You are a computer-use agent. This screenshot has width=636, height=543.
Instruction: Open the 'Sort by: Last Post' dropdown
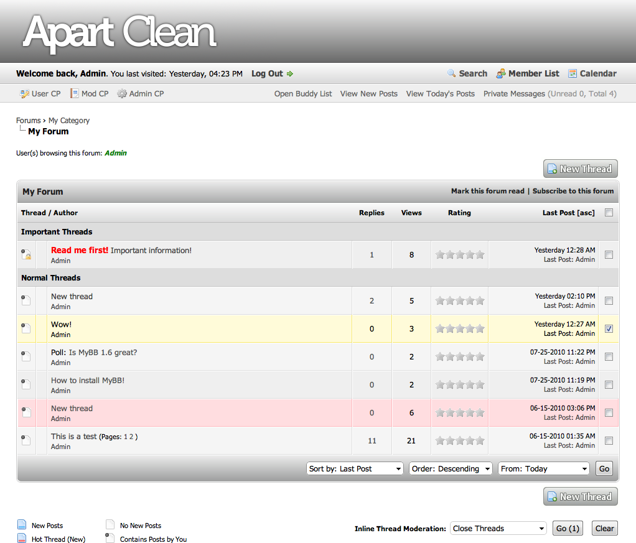click(x=355, y=469)
